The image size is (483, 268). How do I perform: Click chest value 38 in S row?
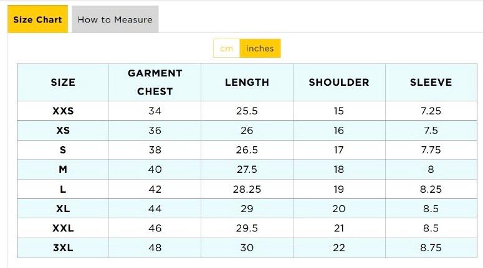pyautogui.click(x=155, y=150)
